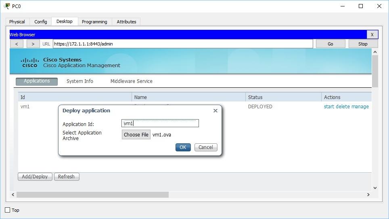389x219 pixels.
Task: Open the Middleware Service tab
Action: [x=132, y=81]
